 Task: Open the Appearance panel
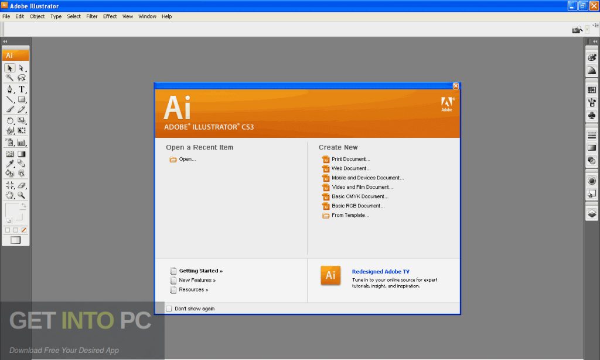pos(592,181)
